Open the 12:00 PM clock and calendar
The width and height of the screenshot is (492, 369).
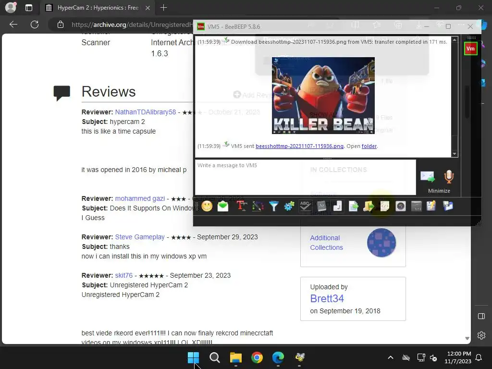coord(458,357)
